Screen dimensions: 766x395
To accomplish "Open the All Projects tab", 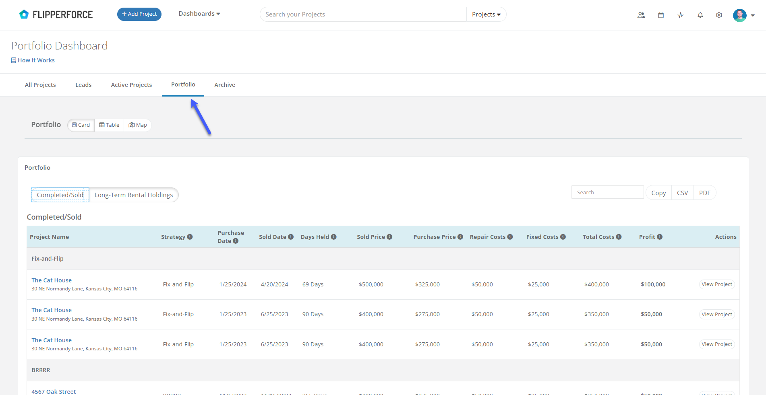I will coord(40,85).
